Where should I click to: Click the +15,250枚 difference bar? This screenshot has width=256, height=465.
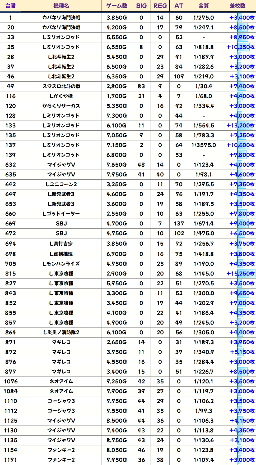[x=240, y=274]
